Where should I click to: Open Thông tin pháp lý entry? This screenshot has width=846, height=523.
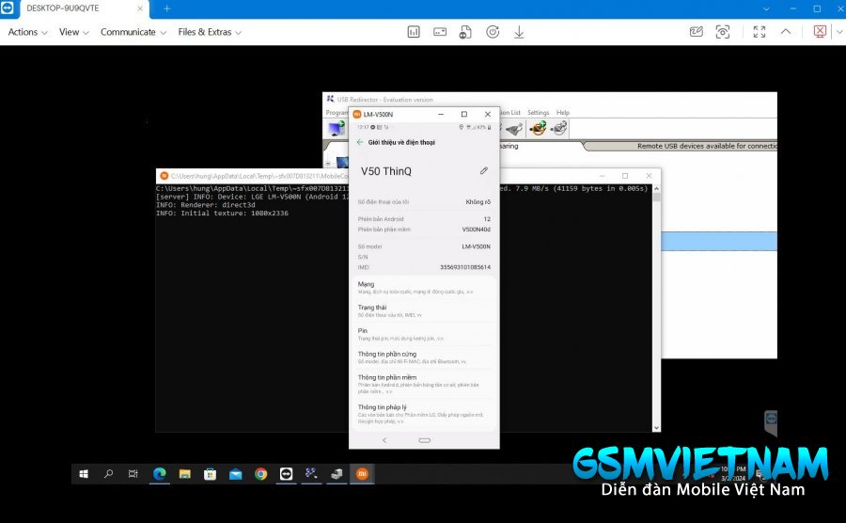pos(424,414)
